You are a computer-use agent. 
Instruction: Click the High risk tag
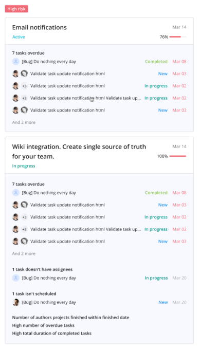point(16,9)
